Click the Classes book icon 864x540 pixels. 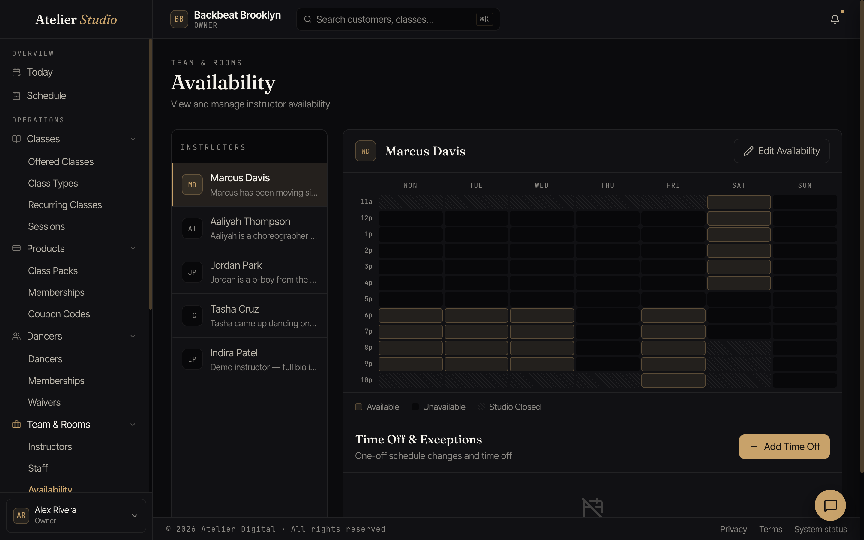[16, 139]
